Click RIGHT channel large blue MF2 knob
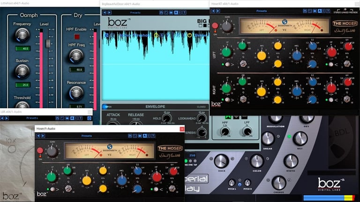The height and width of the screenshot is (202, 360). point(297,91)
